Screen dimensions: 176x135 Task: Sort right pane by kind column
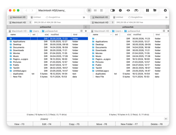(x=161, y=35)
